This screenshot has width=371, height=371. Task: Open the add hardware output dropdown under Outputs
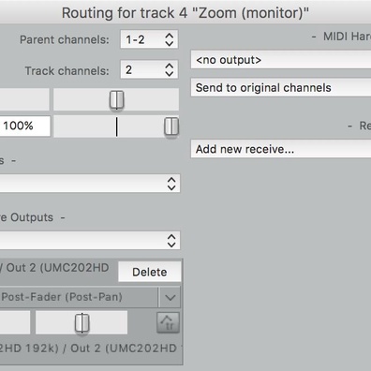[90, 241]
